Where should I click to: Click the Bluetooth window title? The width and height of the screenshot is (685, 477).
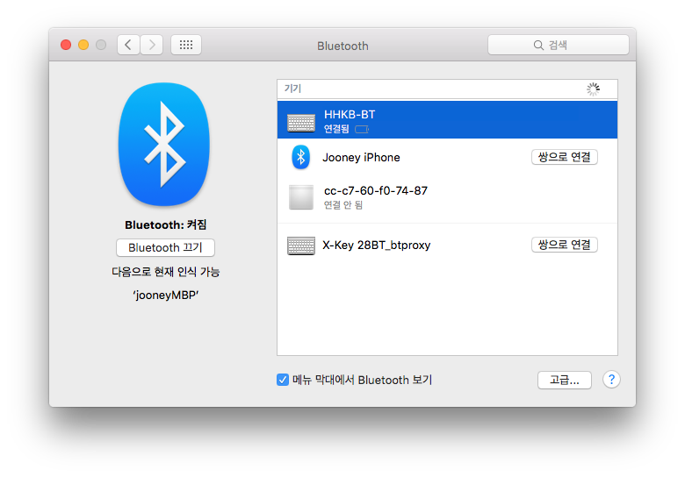342,46
